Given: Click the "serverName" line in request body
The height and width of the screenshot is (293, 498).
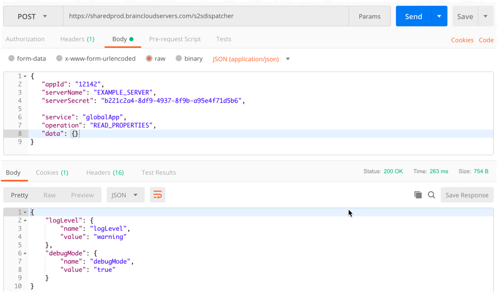Looking at the screenshot, I should tap(99, 93).
